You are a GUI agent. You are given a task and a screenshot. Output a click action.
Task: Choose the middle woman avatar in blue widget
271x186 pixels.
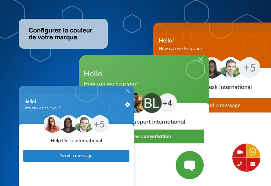click(x=68, y=124)
